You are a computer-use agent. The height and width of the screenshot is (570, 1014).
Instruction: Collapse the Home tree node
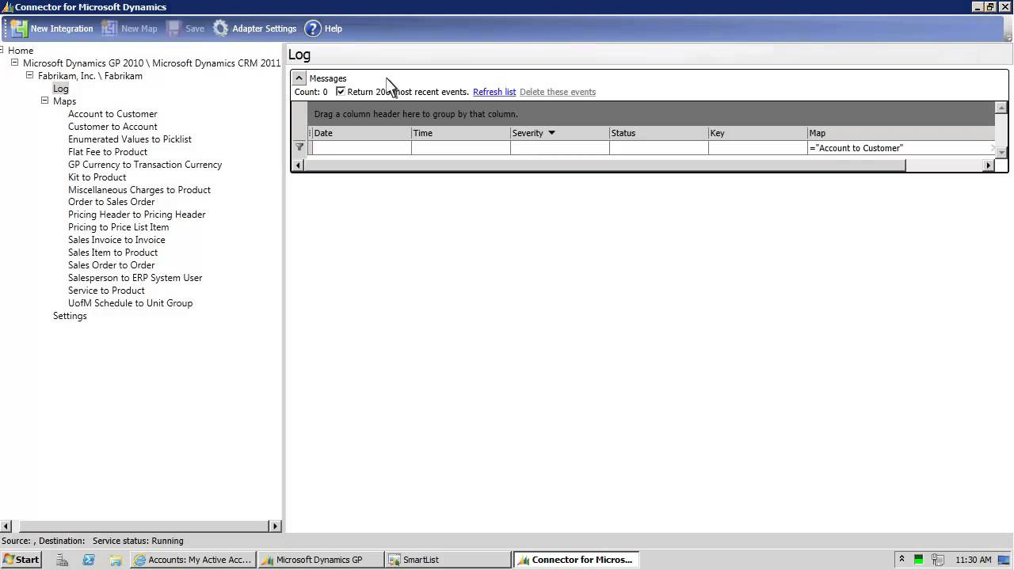click(x=2, y=50)
